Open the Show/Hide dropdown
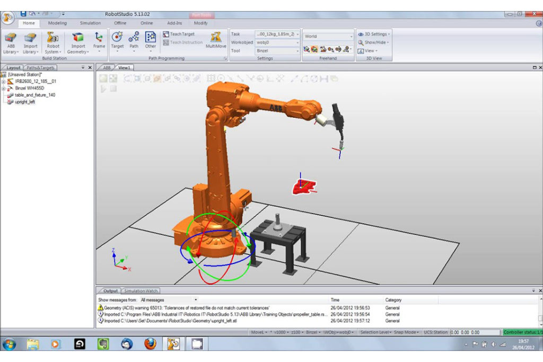 click(373, 42)
